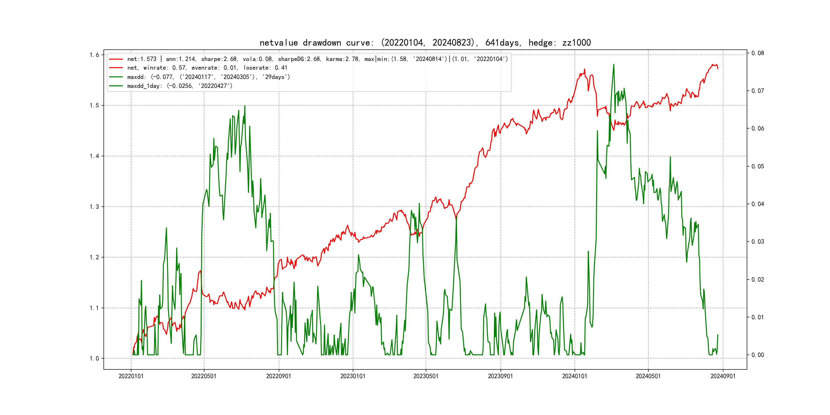830x415 pixels.
Task: Select the maxdd 29days legend text
Action: click(x=209, y=77)
